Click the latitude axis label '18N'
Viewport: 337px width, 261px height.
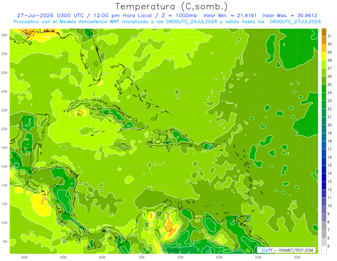pyautogui.click(x=5, y=148)
